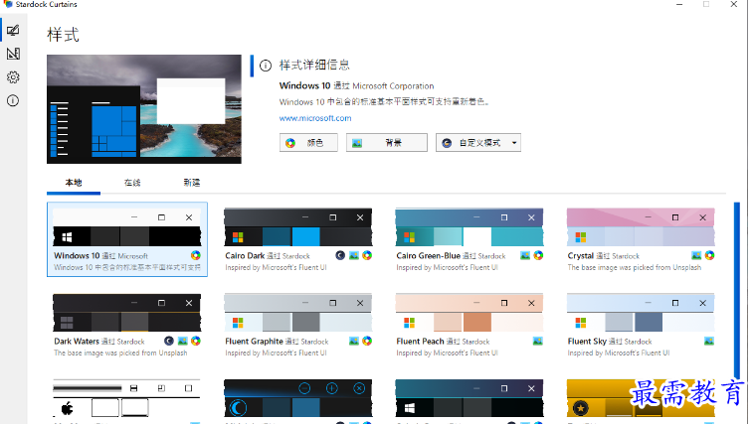The height and width of the screenshot is (424, 753).
Task: Select the Dark Waters style thumbnail
Action: click(126, 313)
